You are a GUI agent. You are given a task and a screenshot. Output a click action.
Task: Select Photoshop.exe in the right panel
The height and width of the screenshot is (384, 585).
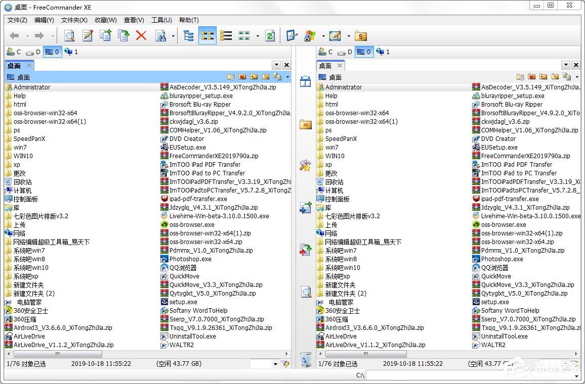[x=502, y=259]
